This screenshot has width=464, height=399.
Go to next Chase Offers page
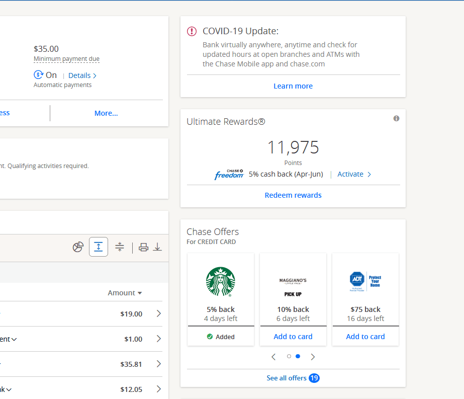tap(313, 357)
